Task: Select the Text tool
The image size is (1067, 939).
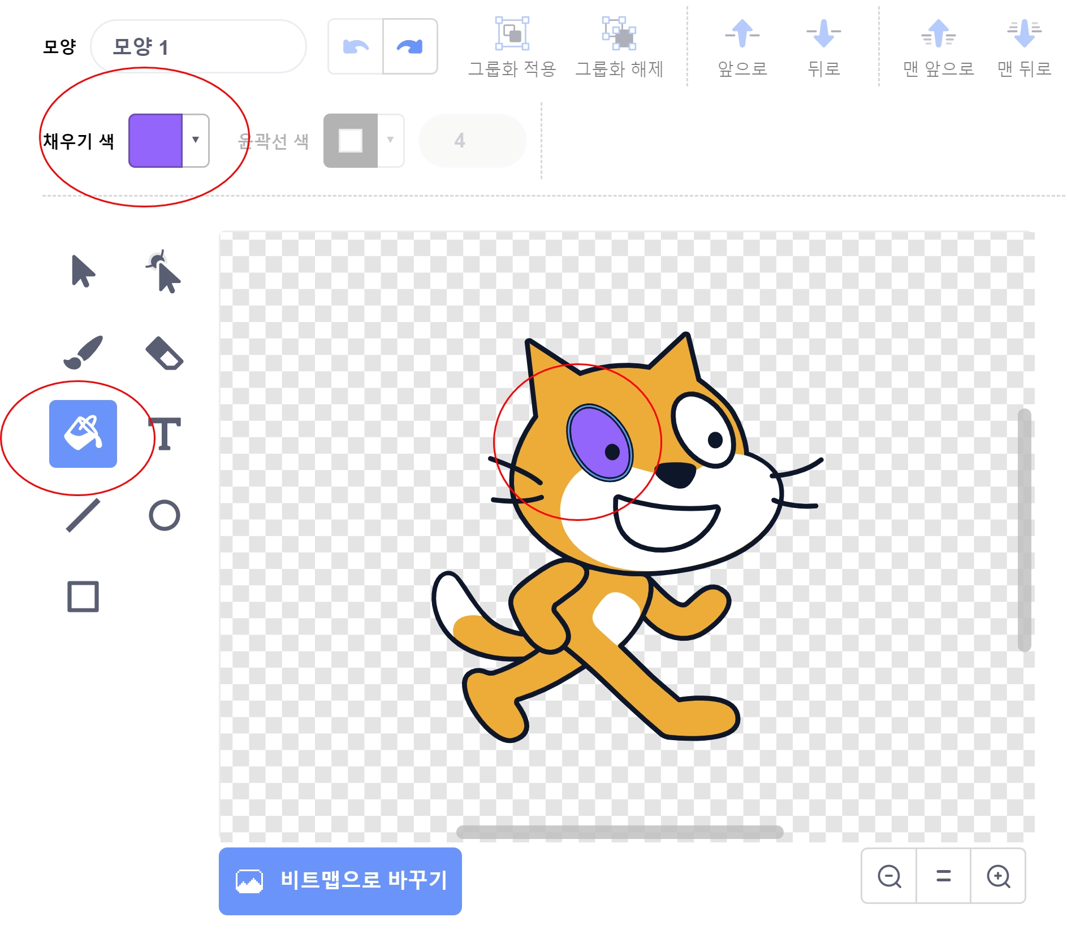Action: click(x=165, y=434)
